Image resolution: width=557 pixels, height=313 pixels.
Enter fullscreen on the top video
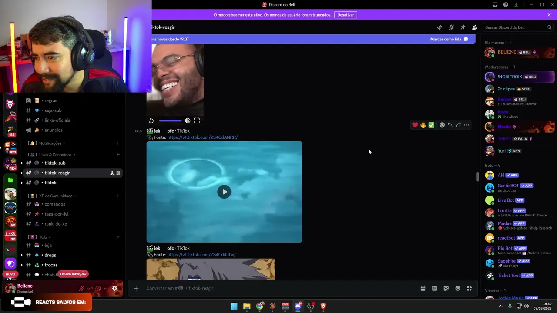(197, 120)
